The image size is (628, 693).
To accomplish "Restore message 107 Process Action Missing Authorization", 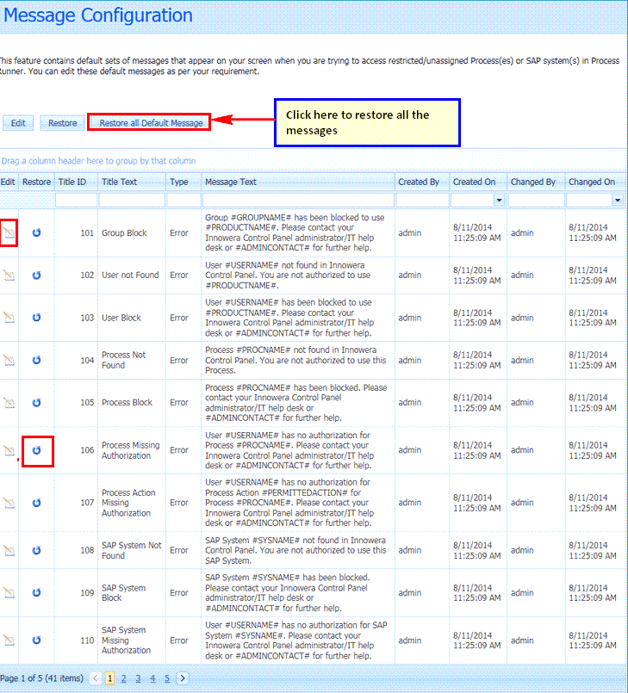I will click(x=37, y=503).
